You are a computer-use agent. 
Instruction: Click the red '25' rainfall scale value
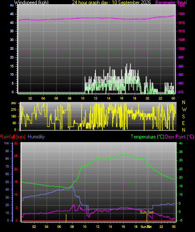[16, 156]
